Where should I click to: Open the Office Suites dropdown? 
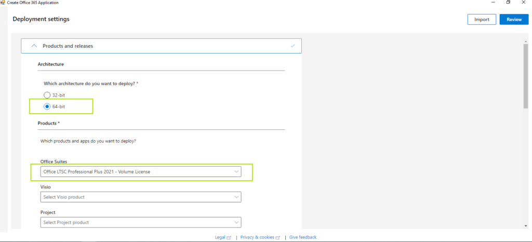141,171
